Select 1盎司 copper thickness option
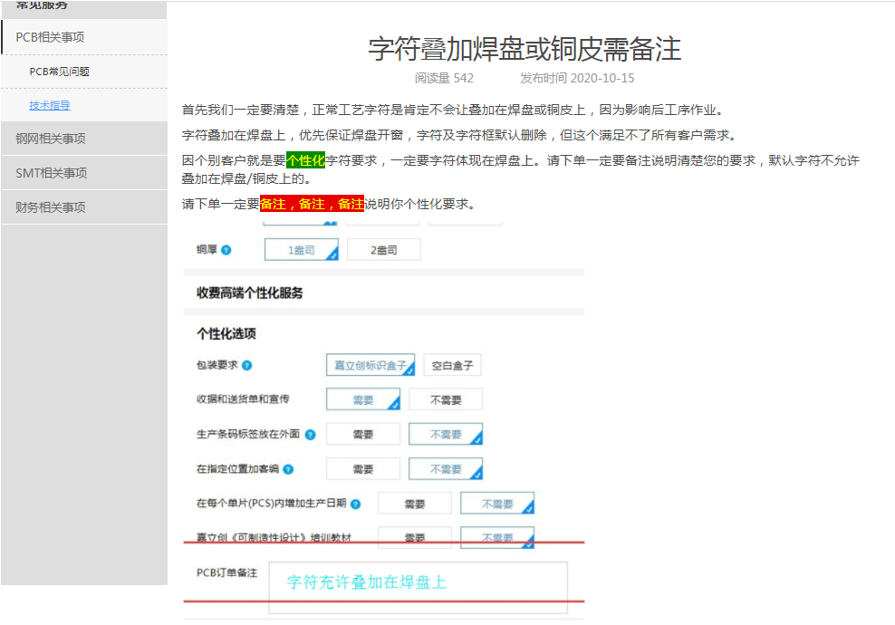Image resolution: width=895 pixels, height=625 pixels. 301,250
